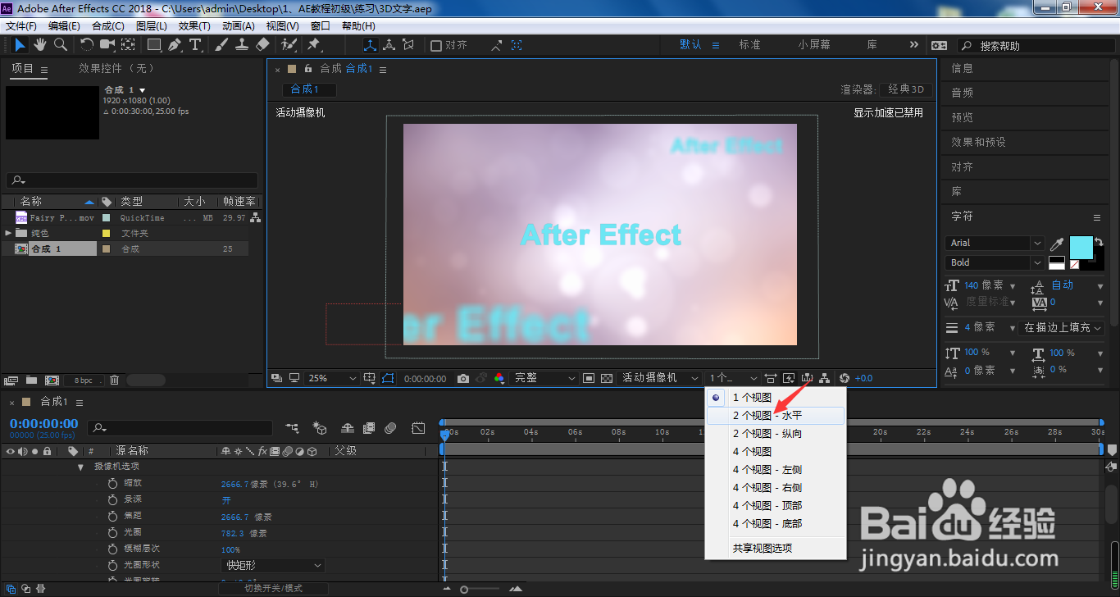Toggle the region of interest icon
The height and width of the screenshot is (597, 1120).
click(589, 378)
